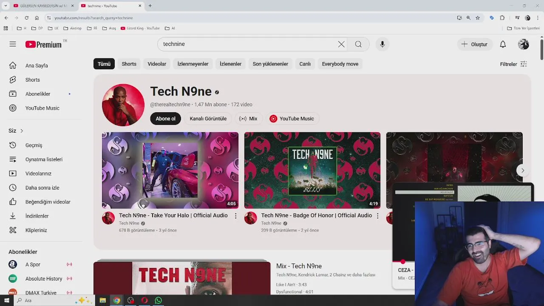The image size is (544, 306).
Task: Select the Everybody move filter chip
Action: (340, 64)
